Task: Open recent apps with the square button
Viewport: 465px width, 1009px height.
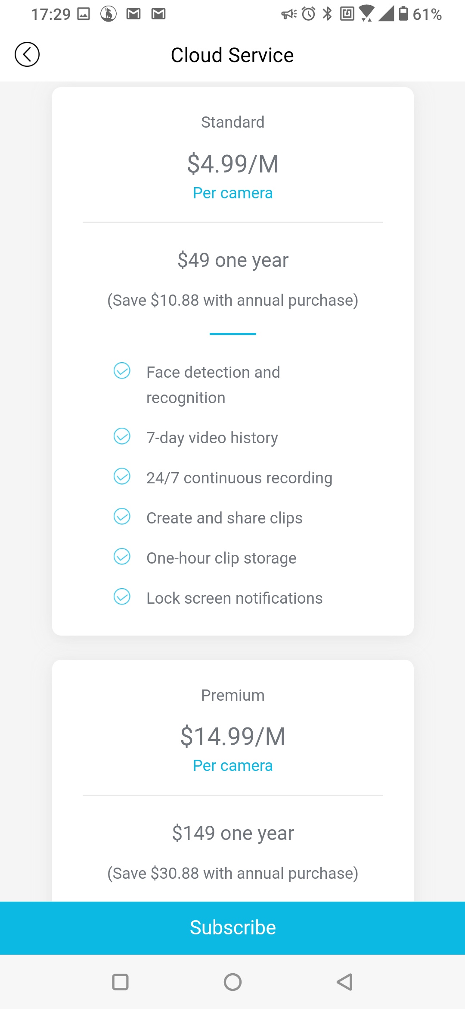Action: coord(120,982)
